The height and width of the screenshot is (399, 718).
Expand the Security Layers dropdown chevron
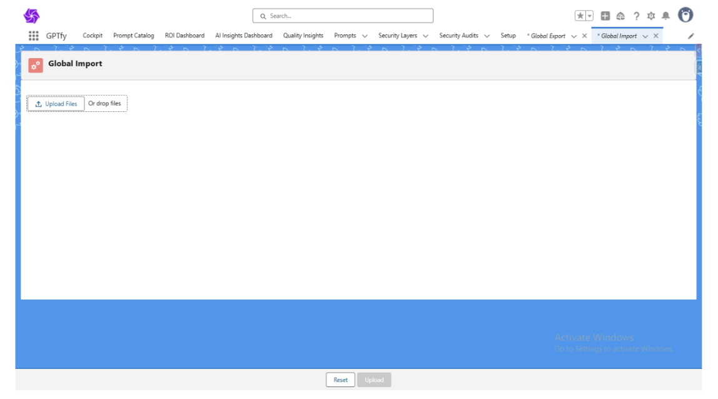click(x=425, y=36)
